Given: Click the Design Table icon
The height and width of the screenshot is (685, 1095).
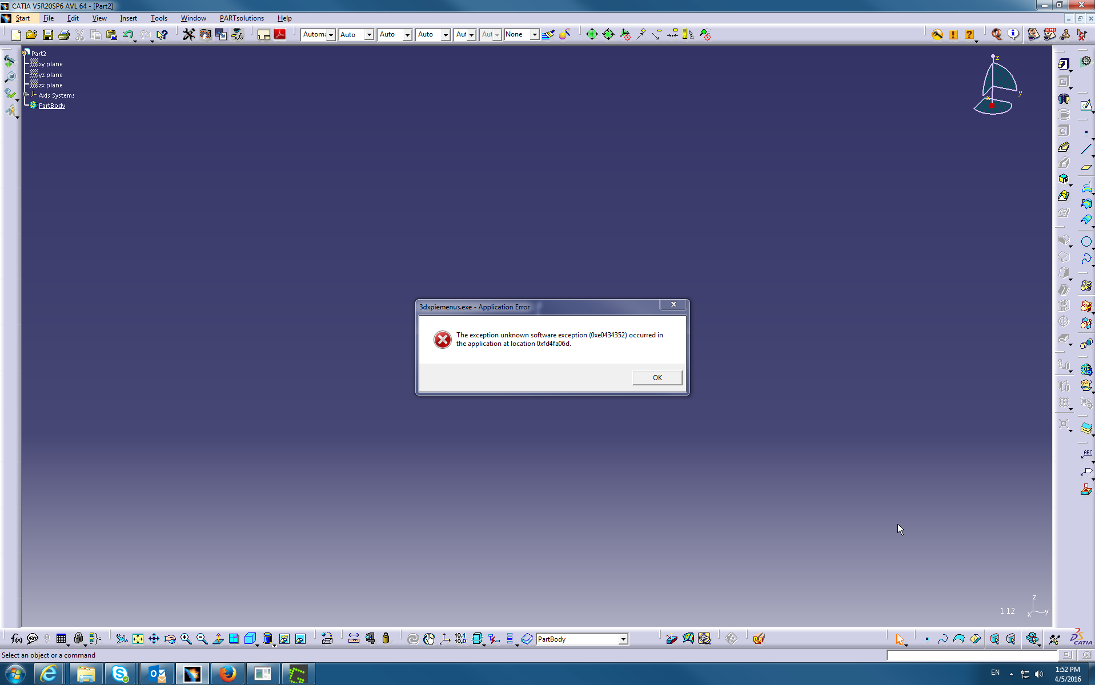Looking at the screenshot, I should point(61,639).
